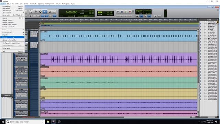Open the Ayuda menu
Image resolution: width=220 pixels, height=124 pixels.
pos(73,4)
